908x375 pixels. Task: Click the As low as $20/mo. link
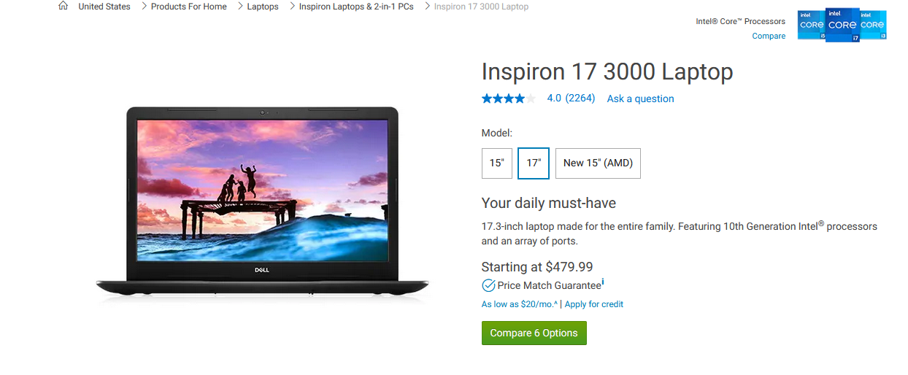click(520, 304)
